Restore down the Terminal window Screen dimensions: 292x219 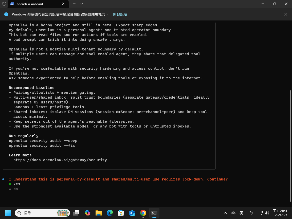[274, 4]
